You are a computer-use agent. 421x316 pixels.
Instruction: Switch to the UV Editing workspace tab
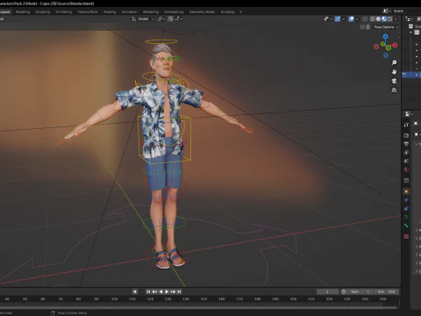point(64,12)
